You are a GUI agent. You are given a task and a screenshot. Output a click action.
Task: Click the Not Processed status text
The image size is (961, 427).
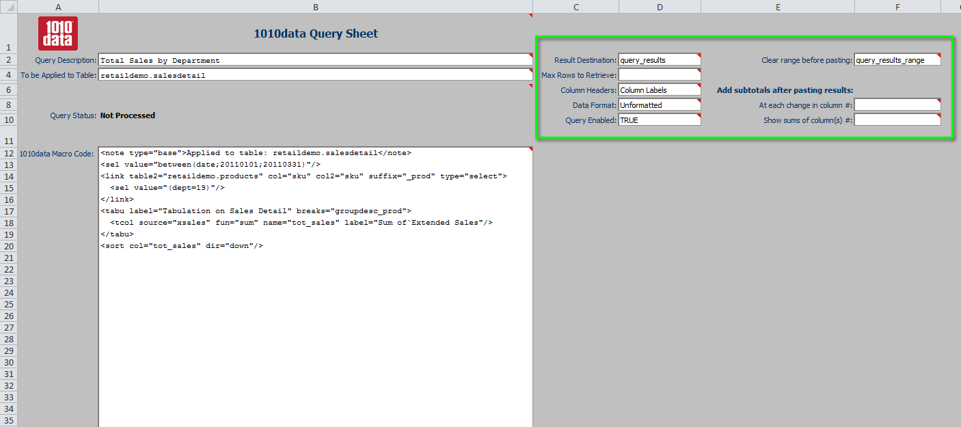click(x=128, y=115)
